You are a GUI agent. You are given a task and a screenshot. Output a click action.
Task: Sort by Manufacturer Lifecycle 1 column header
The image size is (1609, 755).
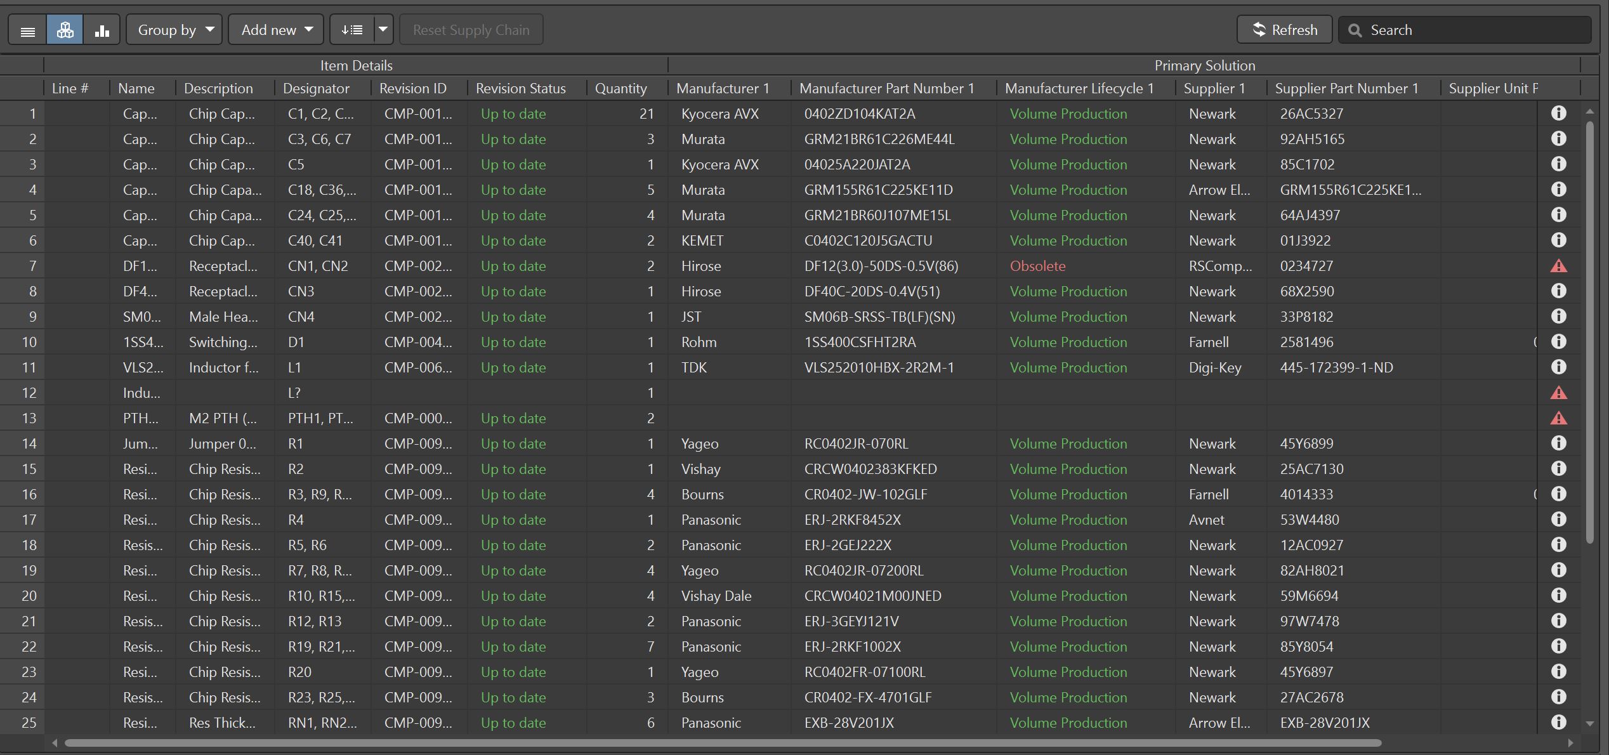click(x=1079, y=88)
